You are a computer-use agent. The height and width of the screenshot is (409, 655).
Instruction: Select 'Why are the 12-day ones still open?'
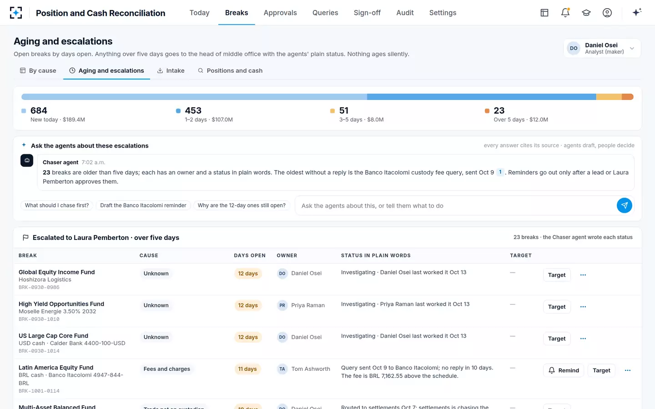[242, 205]
